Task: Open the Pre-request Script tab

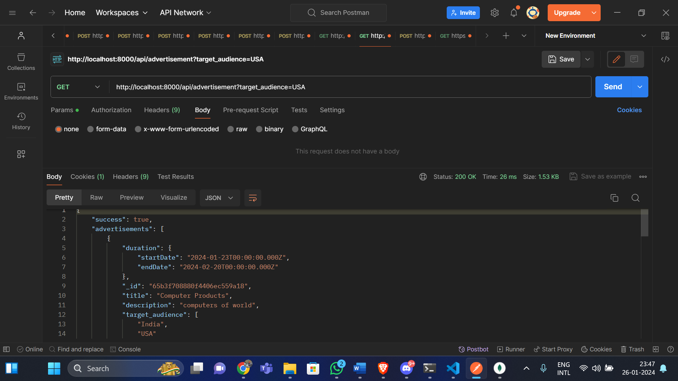Action: click(251, 110)
